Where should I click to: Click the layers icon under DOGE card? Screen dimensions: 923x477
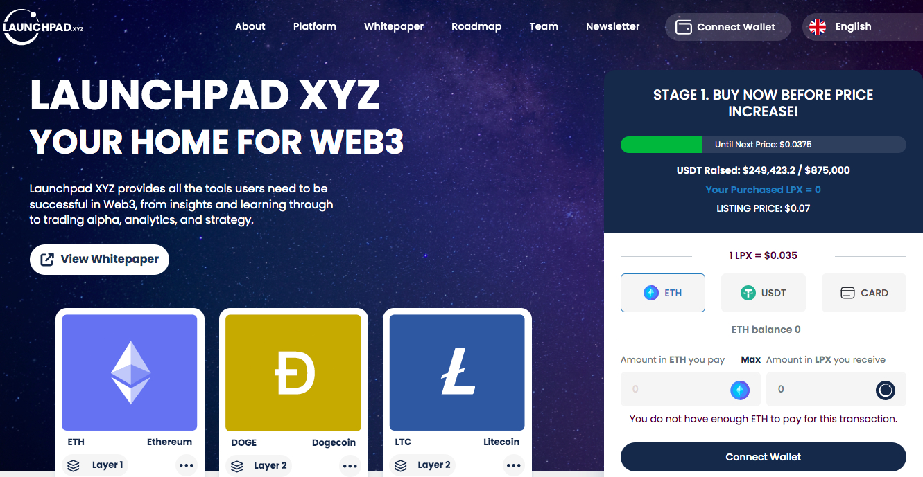(237, 466)
